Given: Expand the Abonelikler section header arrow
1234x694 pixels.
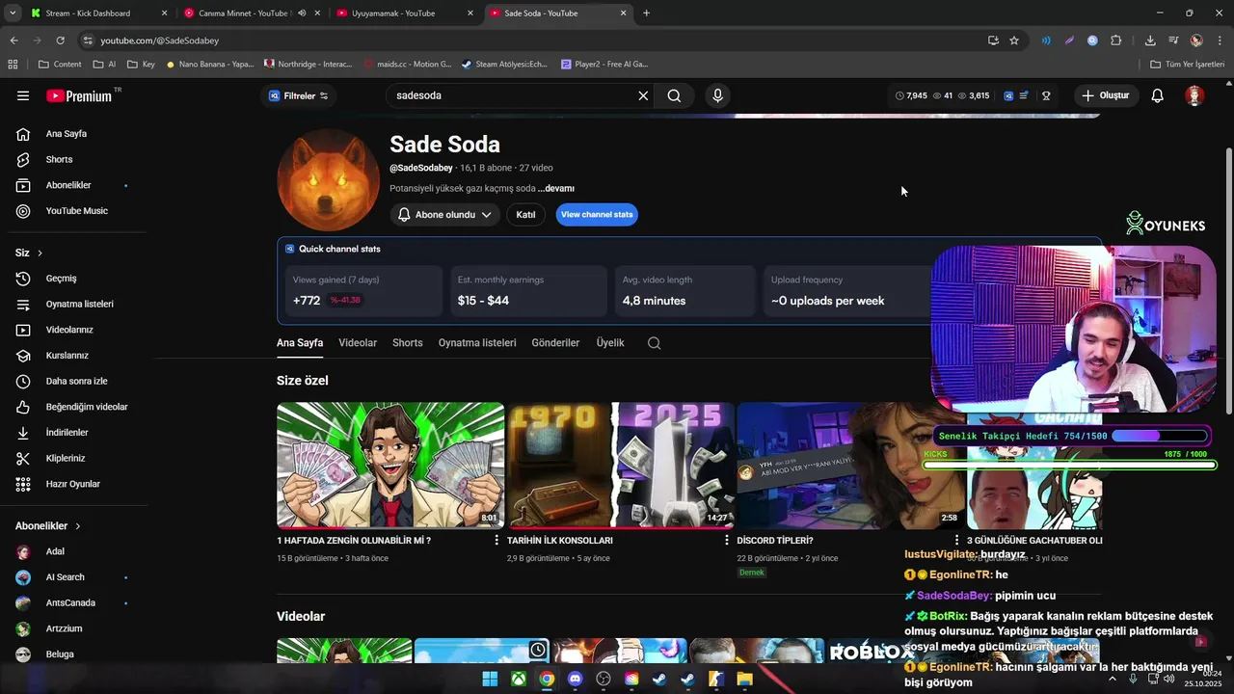Looking at the screenshot, I should tap(78, 526).
